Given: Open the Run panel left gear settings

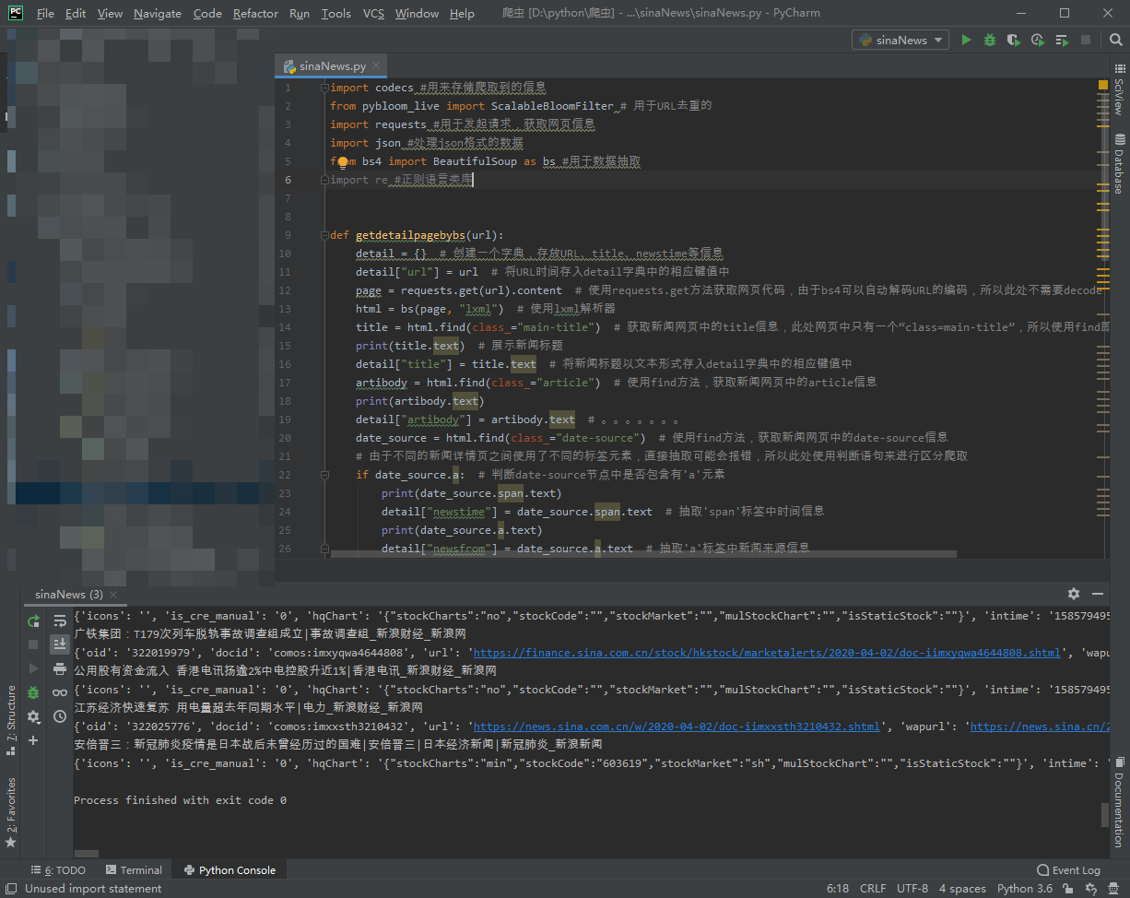Looking at the screenshot, I should (x=33, y=716).
